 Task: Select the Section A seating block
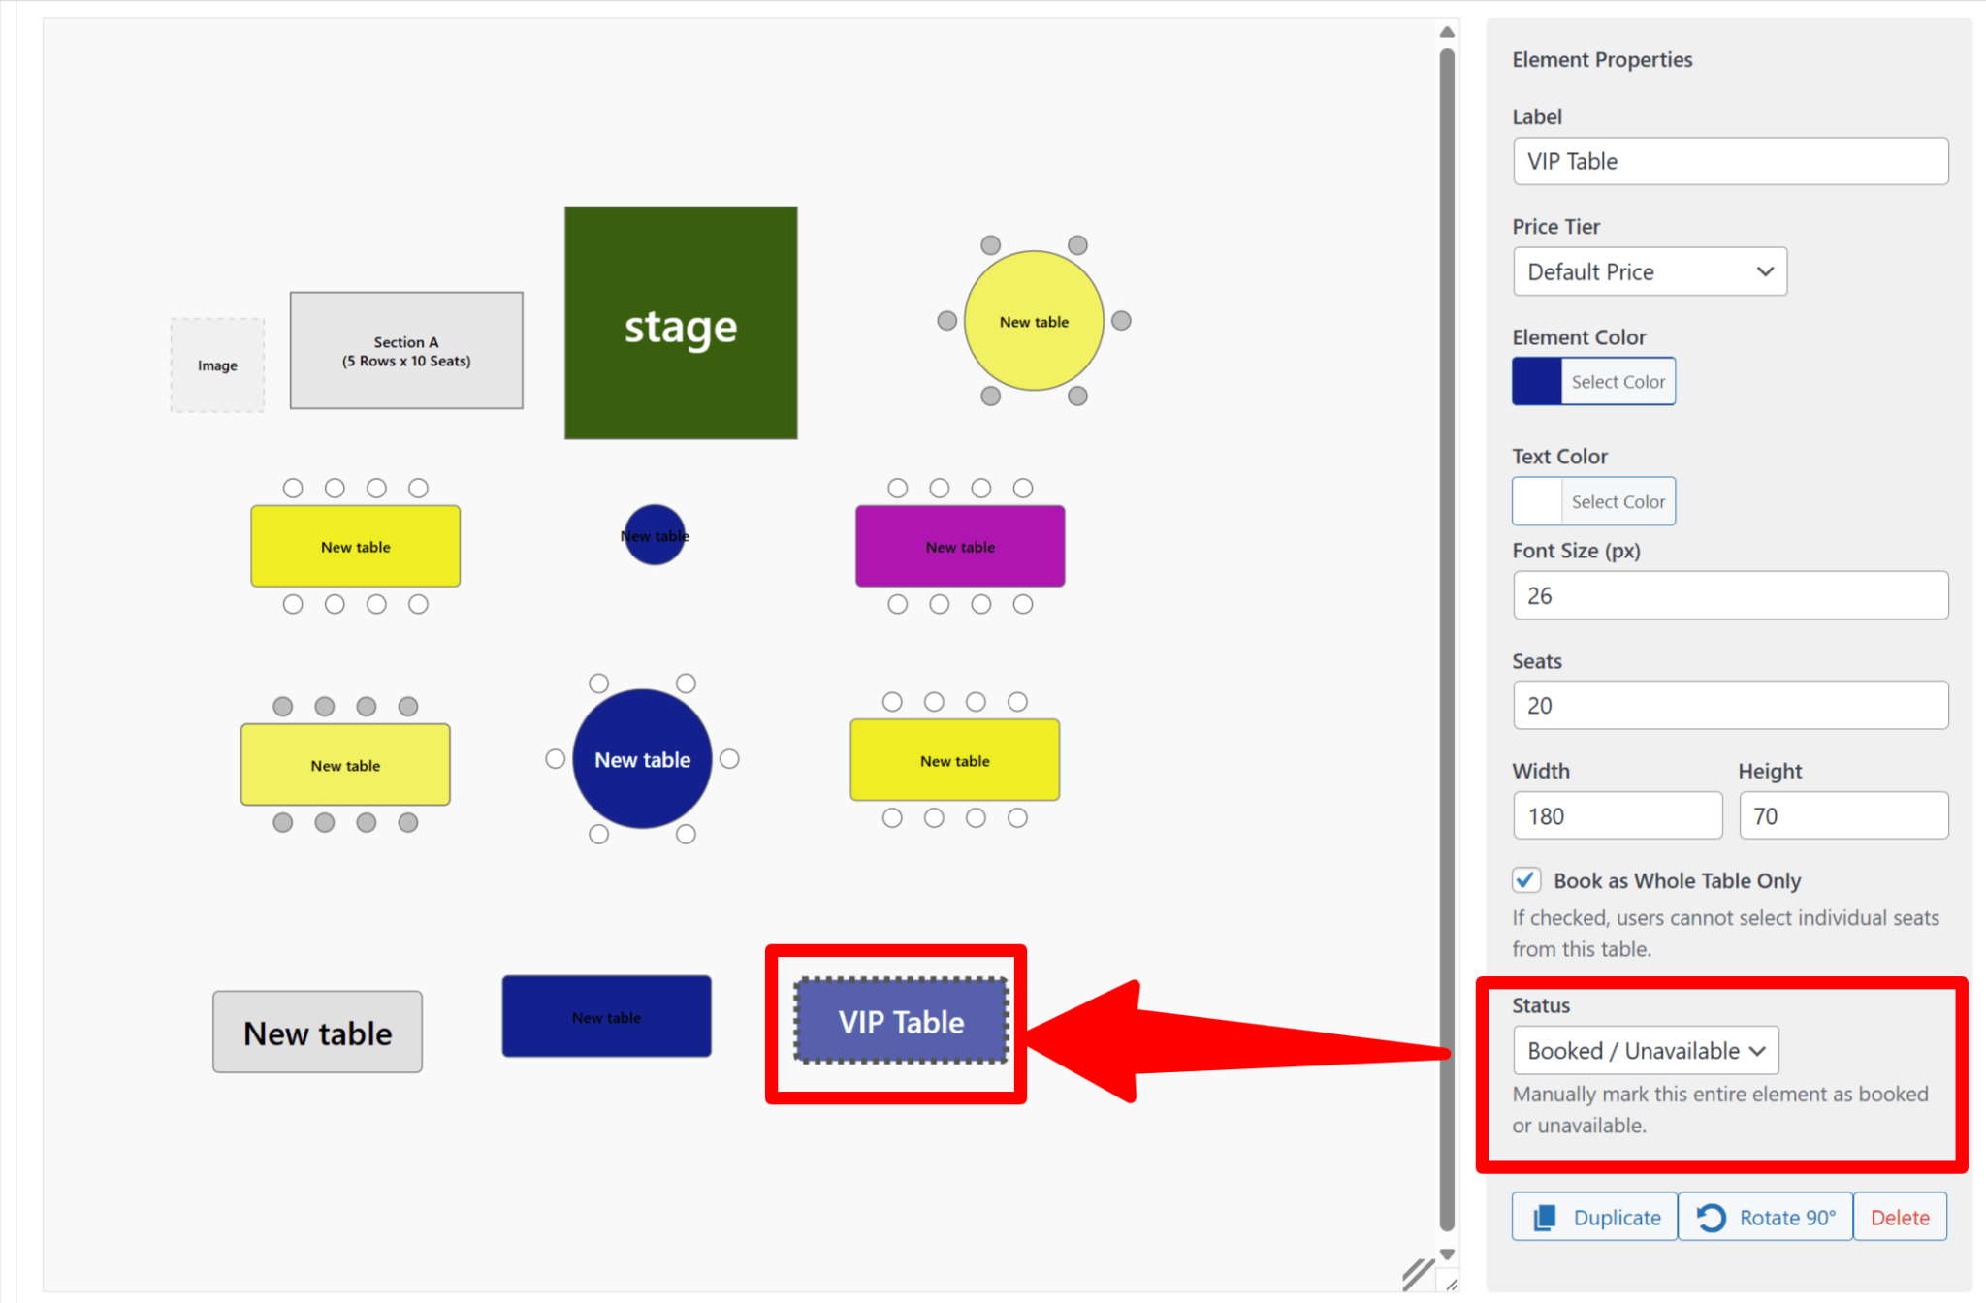(406, 350)
